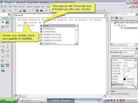Select the OLE control in the toolbox
138x103 pixels.
[3, 71]
